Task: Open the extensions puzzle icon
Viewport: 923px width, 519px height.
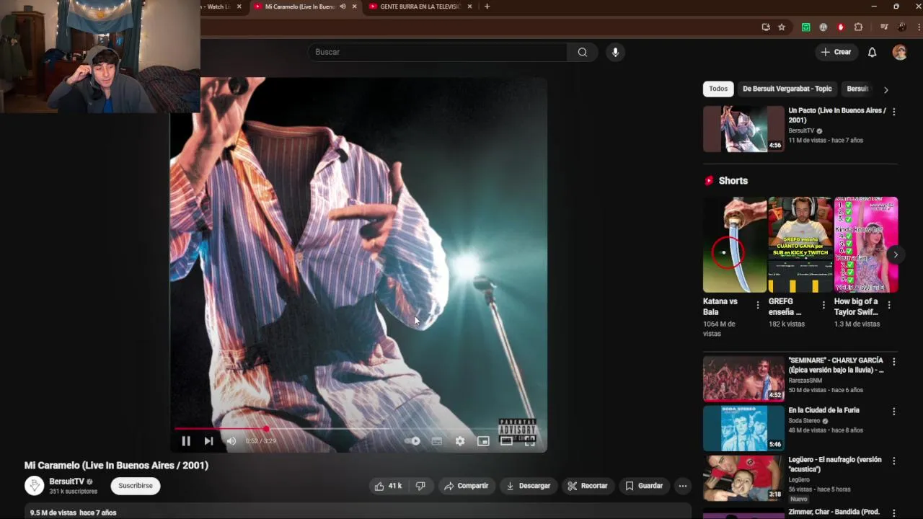Action: coord(858,27)
